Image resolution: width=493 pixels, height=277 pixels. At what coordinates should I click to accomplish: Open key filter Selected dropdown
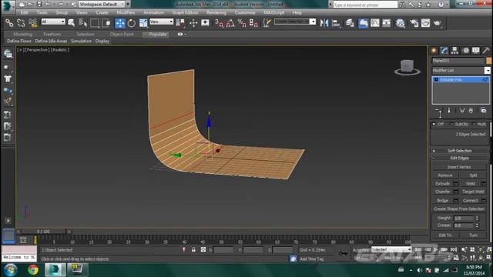[391, 249]
